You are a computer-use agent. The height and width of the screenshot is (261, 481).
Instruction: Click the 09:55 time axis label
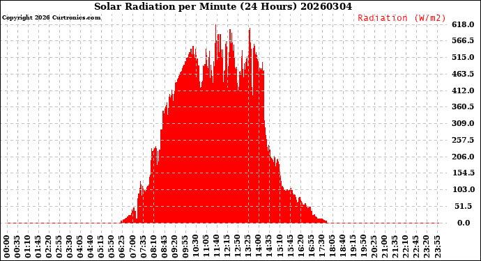(185, 247)
